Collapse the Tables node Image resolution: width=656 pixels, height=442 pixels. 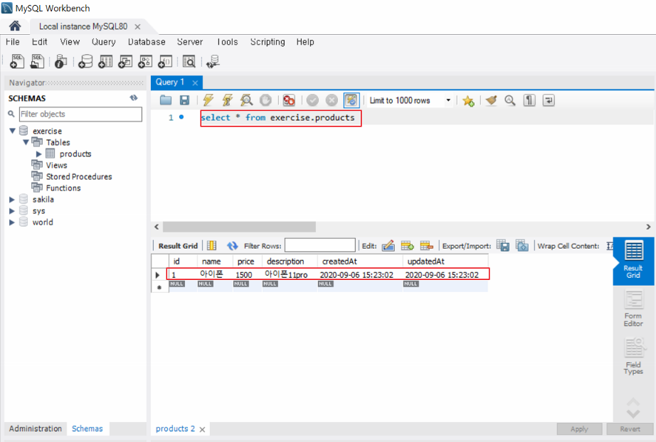click(x=26, y=142)
